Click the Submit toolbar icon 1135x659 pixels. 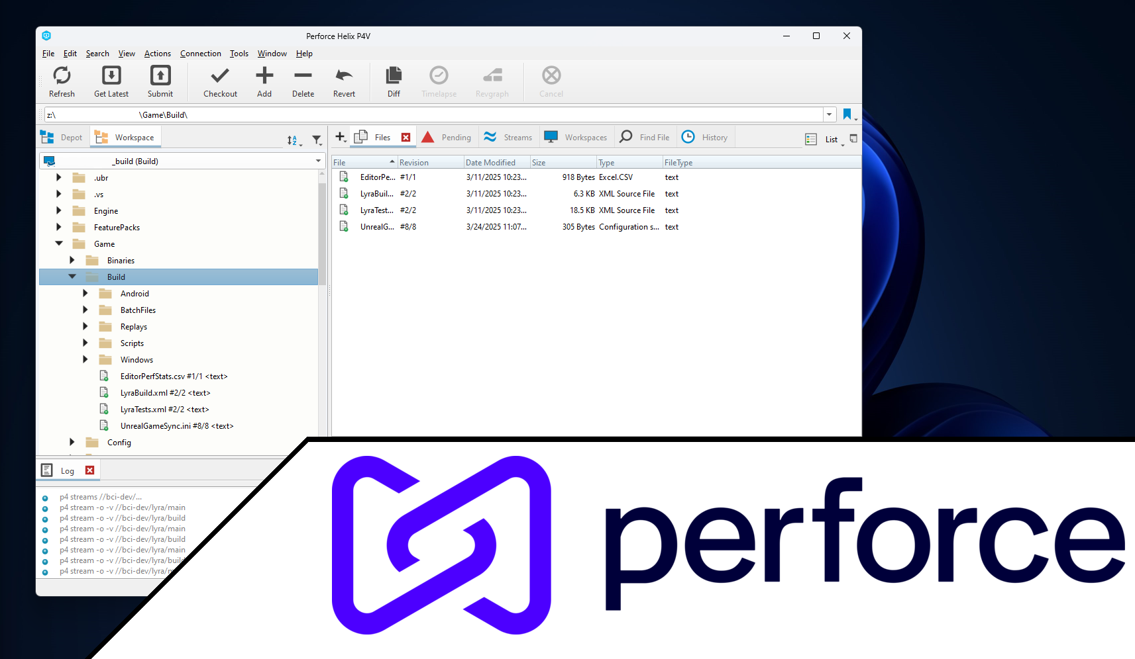pos(160,75)
